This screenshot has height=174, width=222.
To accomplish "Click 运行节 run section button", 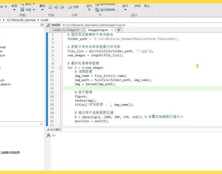I will coord(89,8).
